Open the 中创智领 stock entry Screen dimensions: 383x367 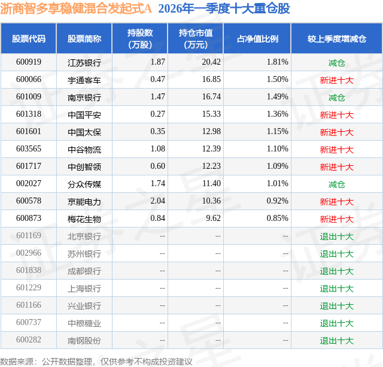[x=84, y=167]
